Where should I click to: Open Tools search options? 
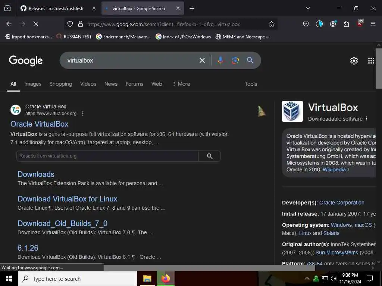(x=251, y=84)
